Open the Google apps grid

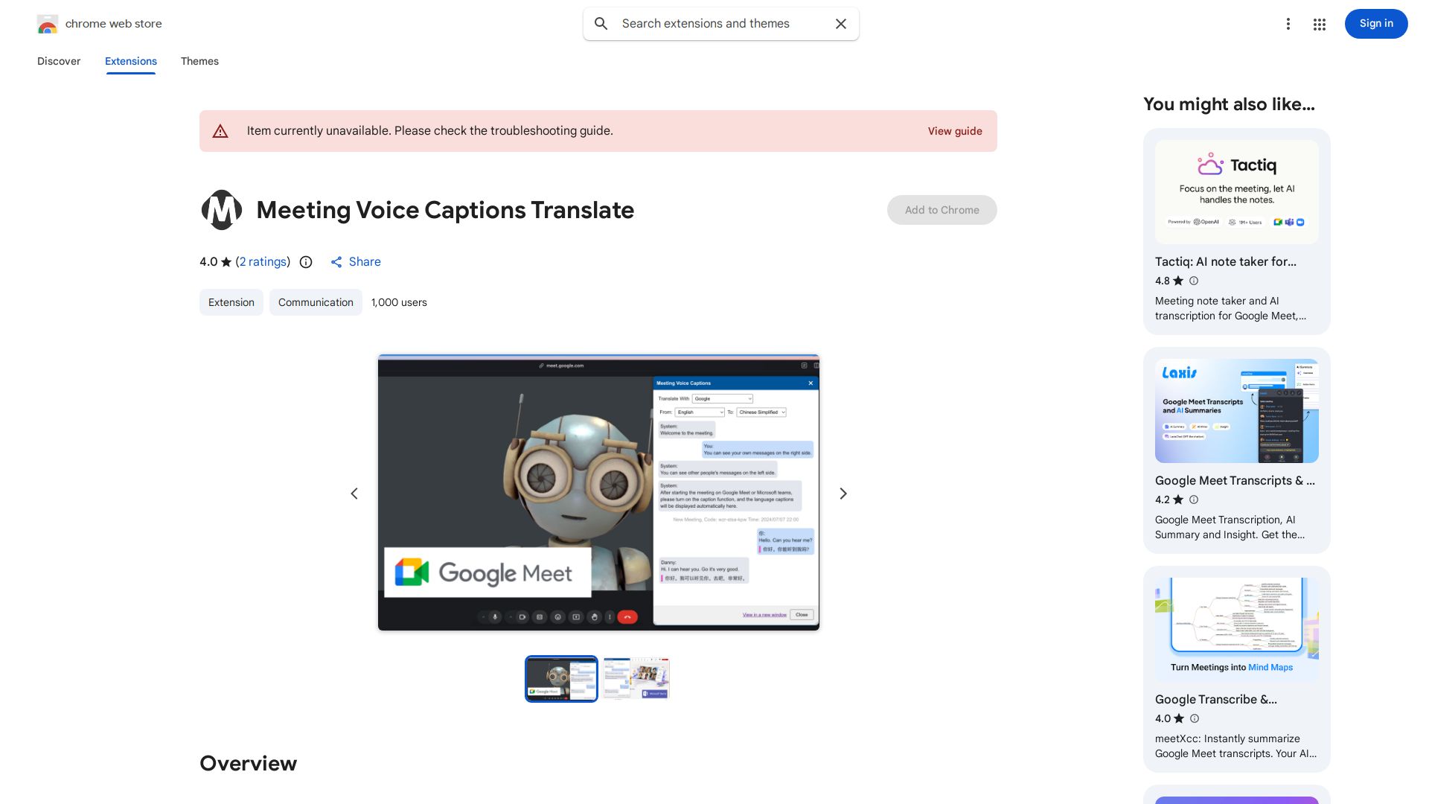1319,23
